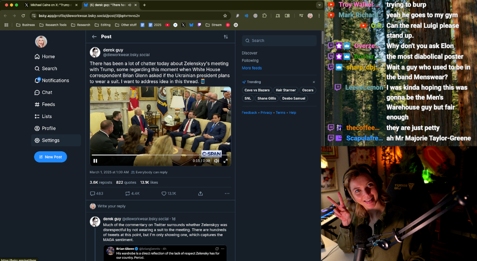Viewport: 477px width, 261px height.
Task: Click the reply bubble showing 483
Action: (x=93, y=194)
